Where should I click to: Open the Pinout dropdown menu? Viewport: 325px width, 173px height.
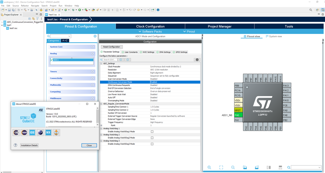(x=189, y=32)
